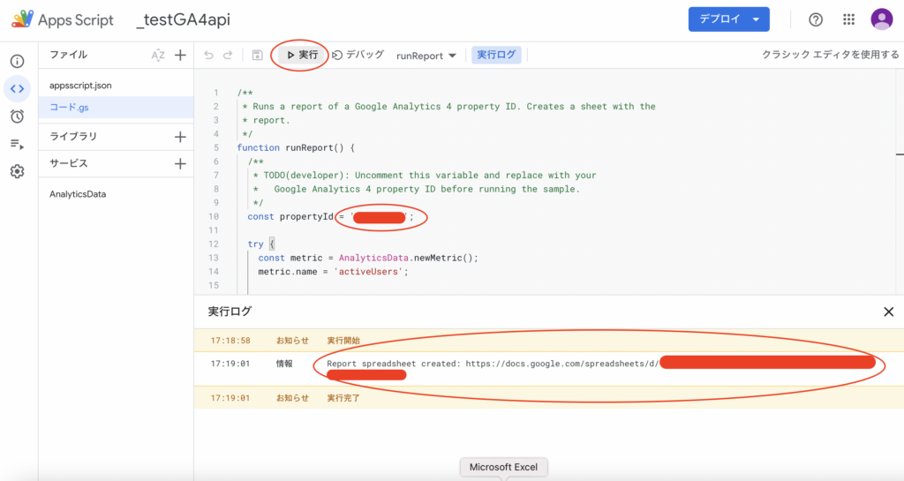Image resolution: width=904 pixels, height=481 pixels.
Task: Open Project Settings gear icon
Action: [x=17, y=171]
